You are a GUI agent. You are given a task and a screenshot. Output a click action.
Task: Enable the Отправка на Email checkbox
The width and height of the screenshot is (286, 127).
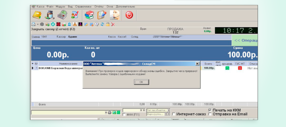[210, 114]
